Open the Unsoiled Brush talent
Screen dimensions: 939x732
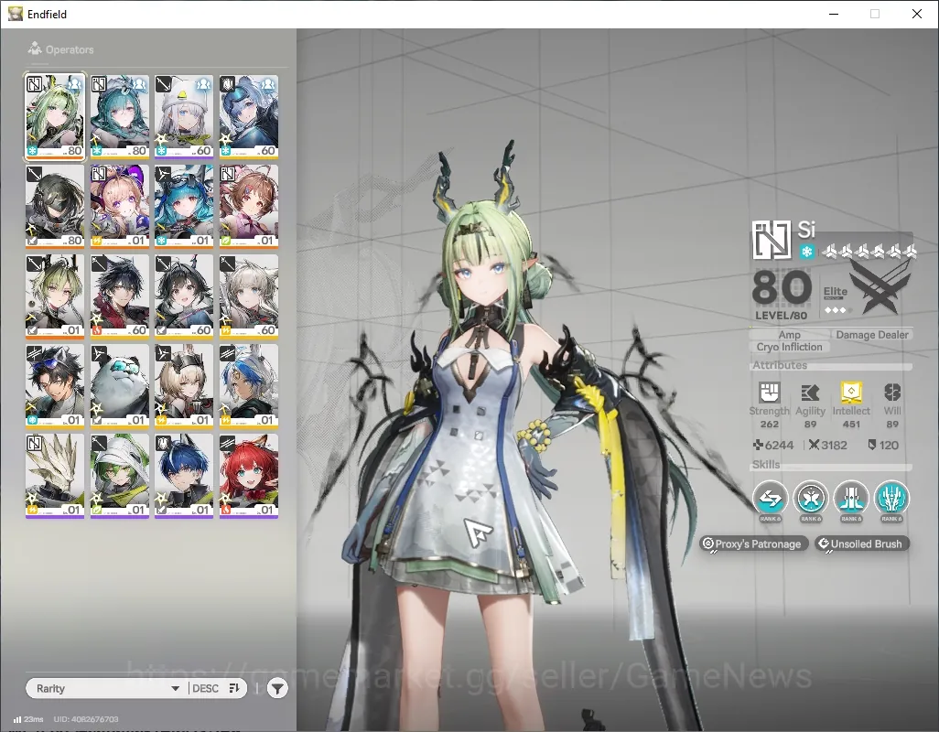862,544
